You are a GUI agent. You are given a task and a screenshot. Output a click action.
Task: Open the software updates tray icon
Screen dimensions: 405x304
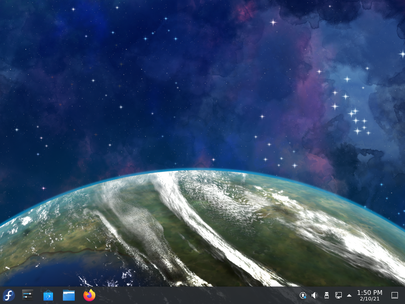pyautogui.click(x=303, y=295)
